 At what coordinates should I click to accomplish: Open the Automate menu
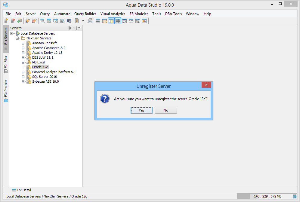62,14
